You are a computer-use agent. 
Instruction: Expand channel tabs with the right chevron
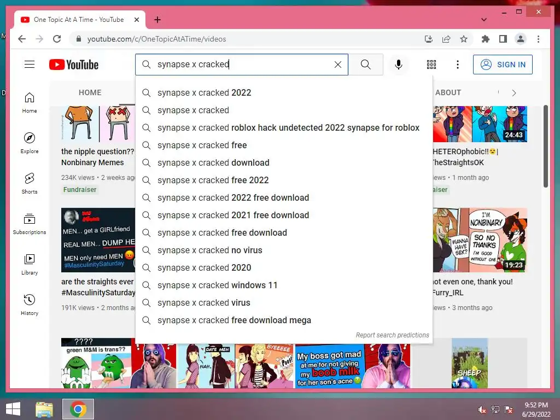click(x=514, y=93)
